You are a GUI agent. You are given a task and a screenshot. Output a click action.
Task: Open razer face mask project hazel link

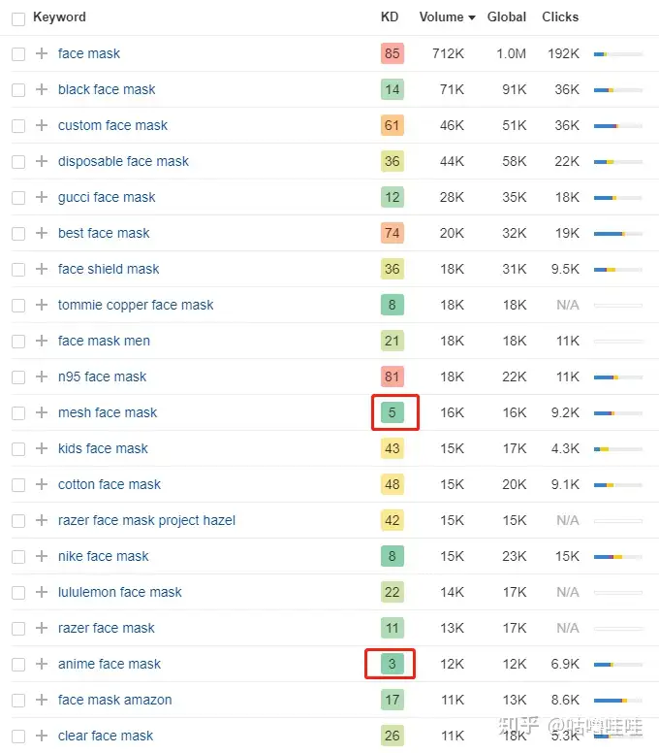pos(146,520)
